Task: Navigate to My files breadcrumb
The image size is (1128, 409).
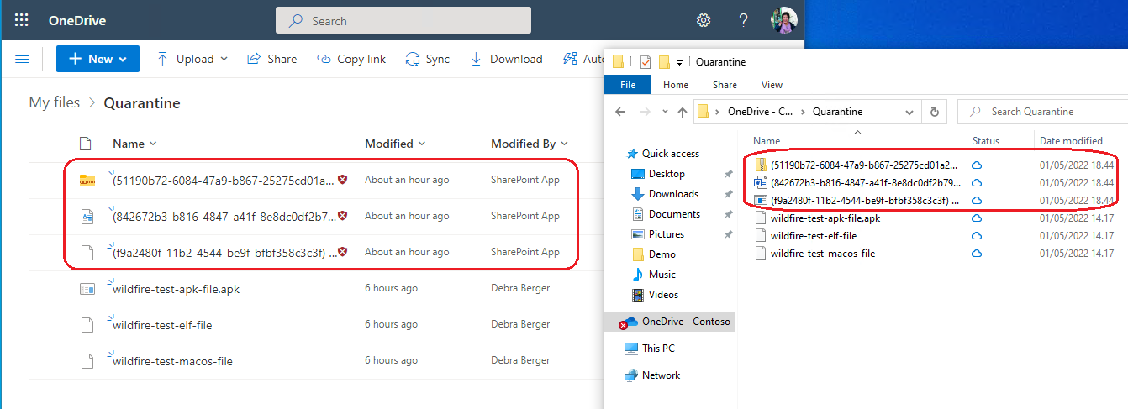Action: pos(55,102)
